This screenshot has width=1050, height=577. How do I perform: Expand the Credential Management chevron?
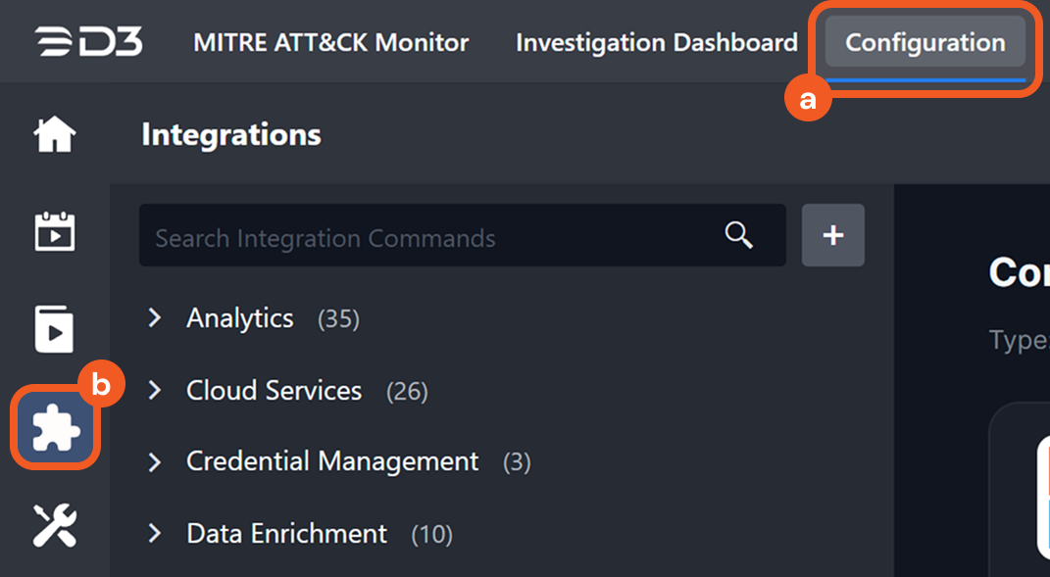point(154,461)
